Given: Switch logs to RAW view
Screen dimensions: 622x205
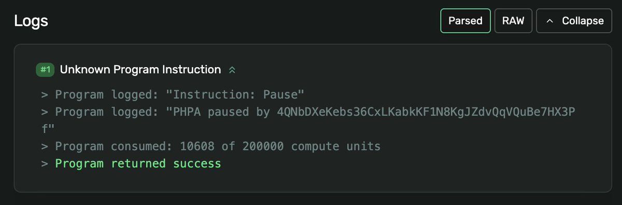Looking at the screenshot, I should 513,21.
